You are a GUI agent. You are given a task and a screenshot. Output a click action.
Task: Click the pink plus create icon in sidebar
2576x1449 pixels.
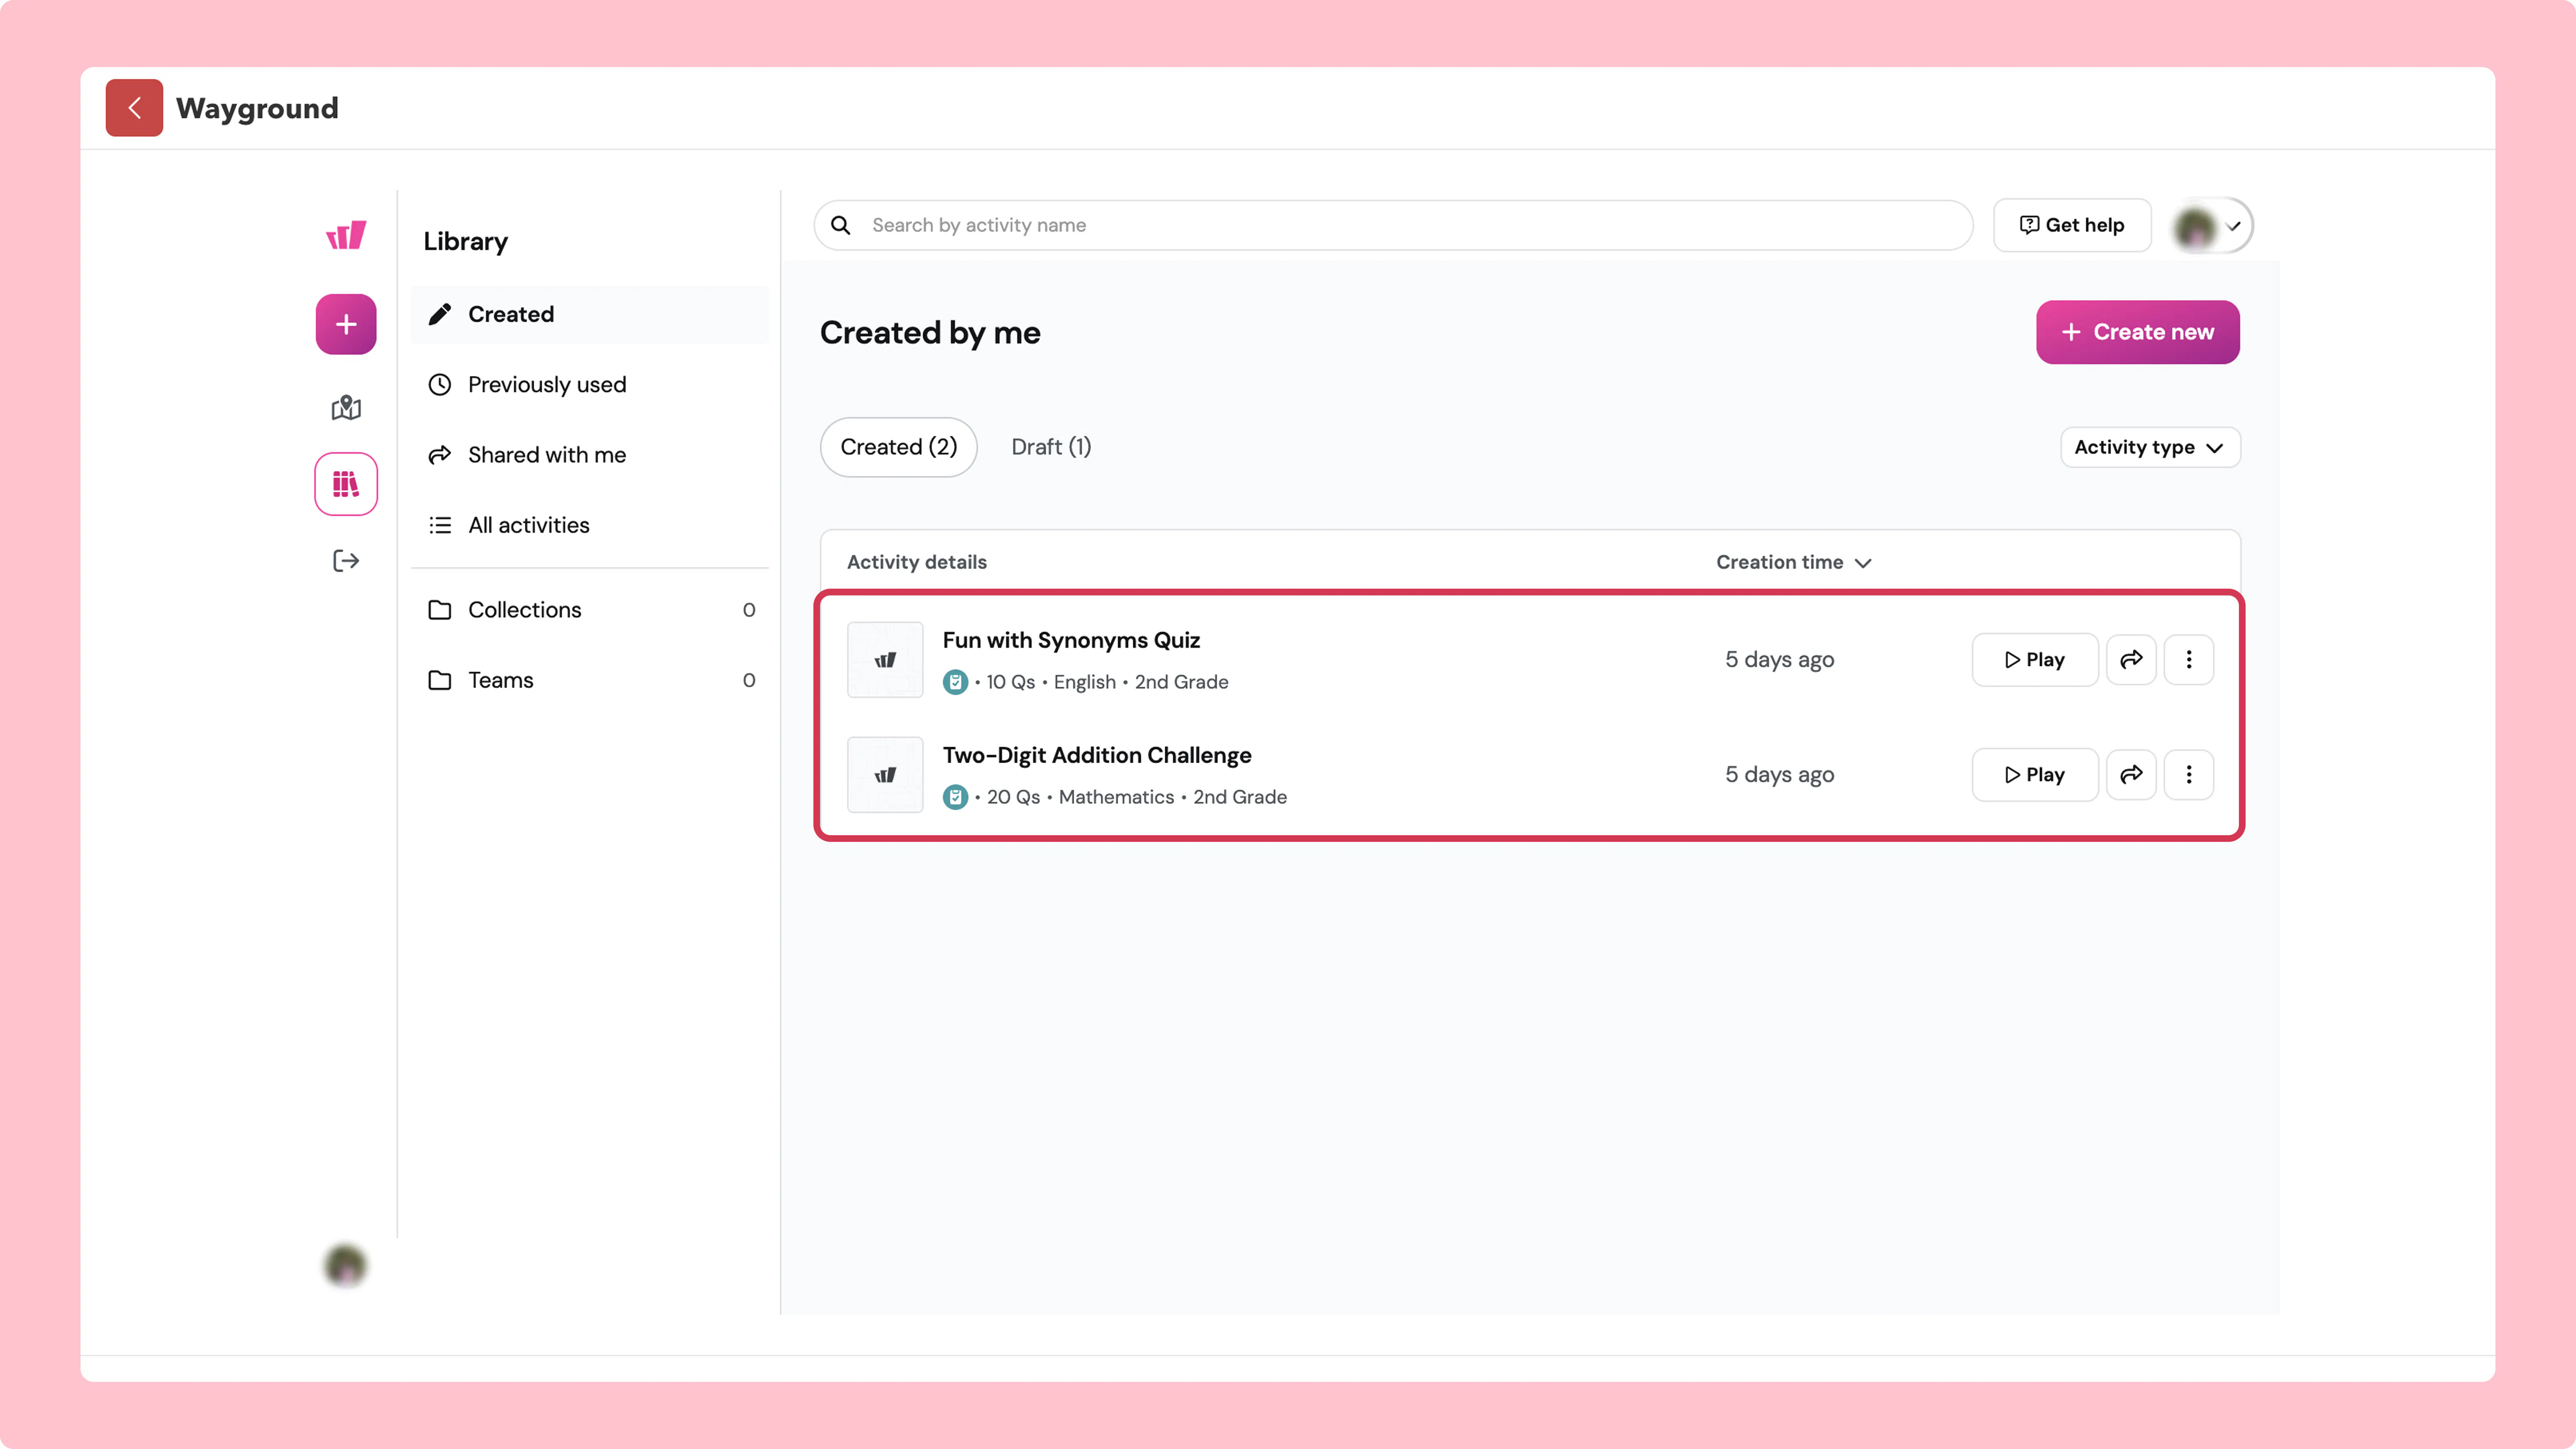pos(346,324)
